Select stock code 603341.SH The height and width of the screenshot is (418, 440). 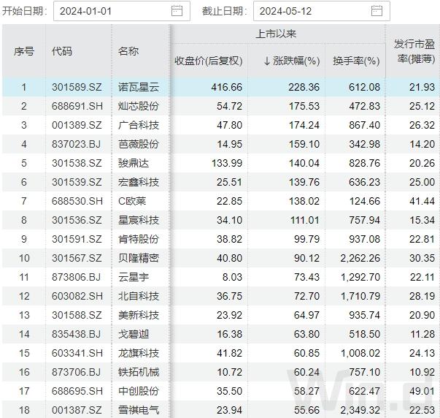click(x=77, y=353)
